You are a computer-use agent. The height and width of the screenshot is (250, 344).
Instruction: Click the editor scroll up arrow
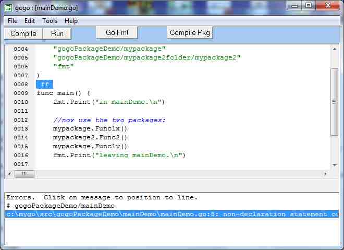tap(334, 49)
